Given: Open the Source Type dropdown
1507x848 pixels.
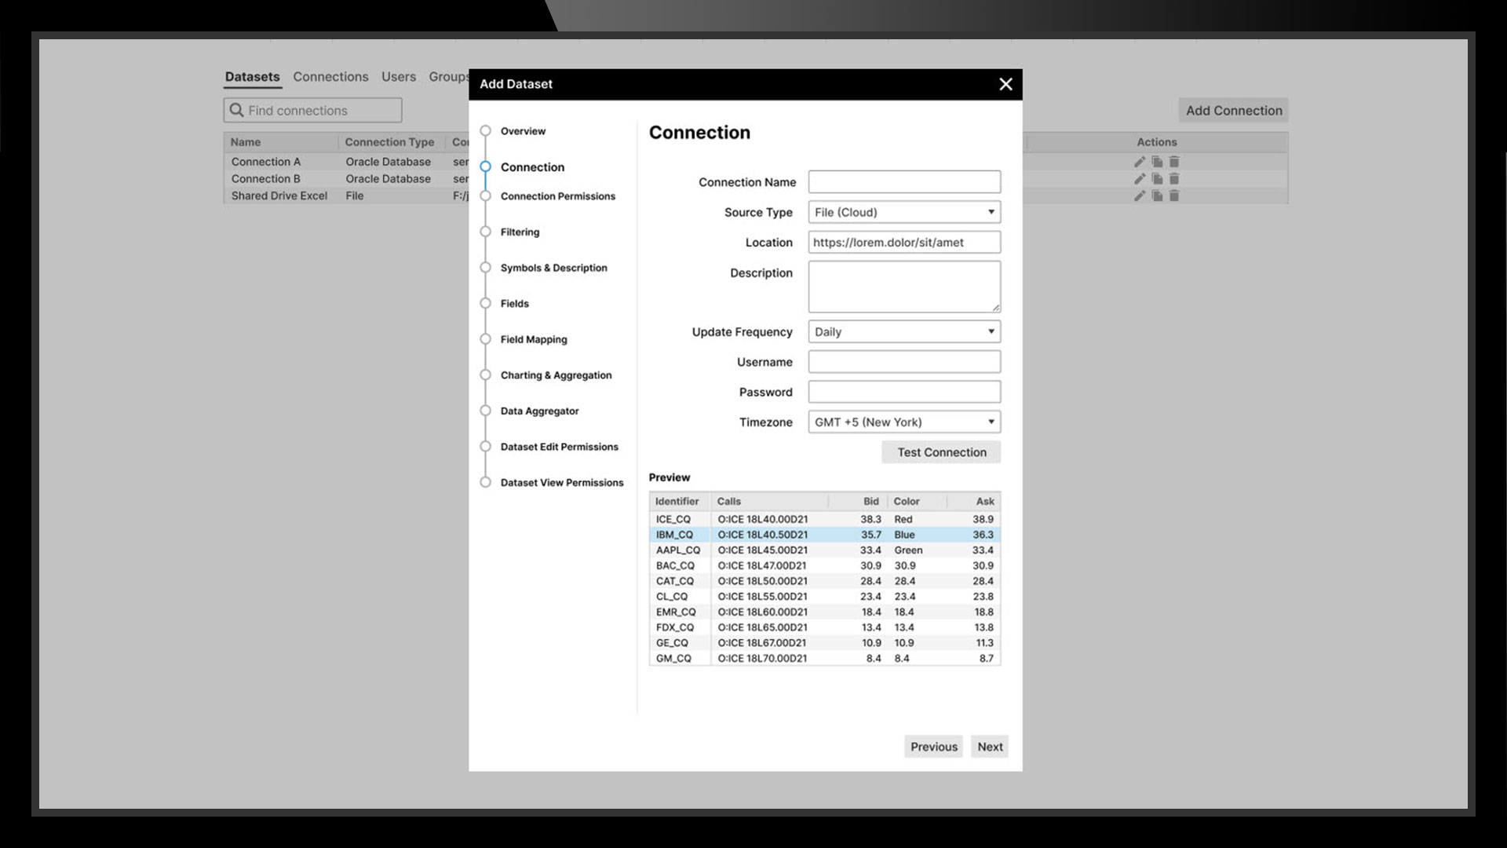Looking at the screenshot, I should coord(904,212).
